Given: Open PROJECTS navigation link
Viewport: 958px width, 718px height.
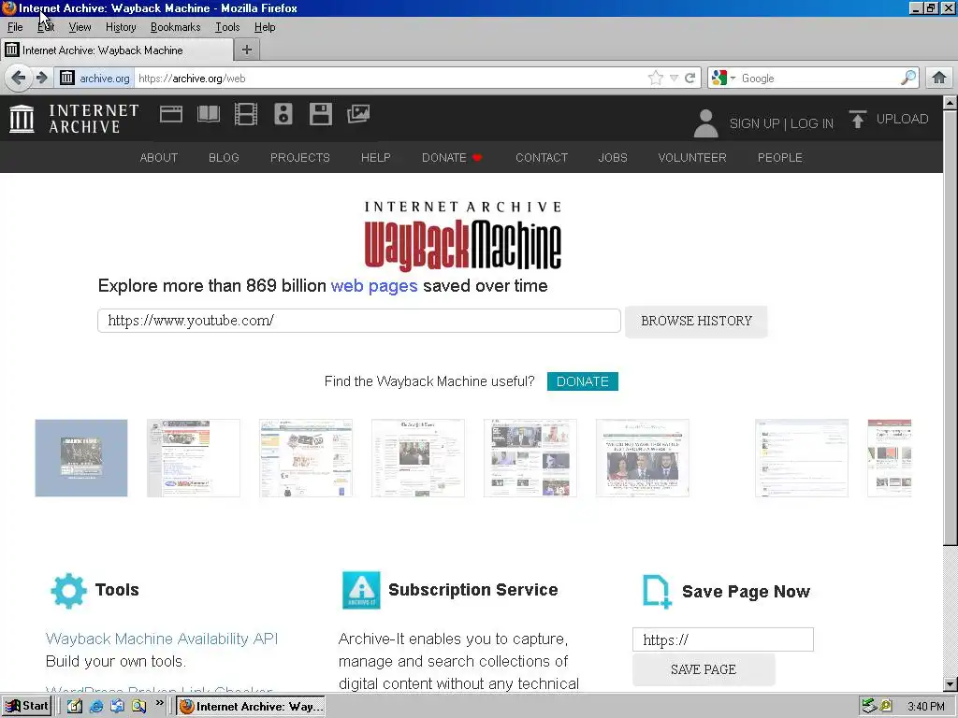Looking at the screenshot, I should (300, 157).
